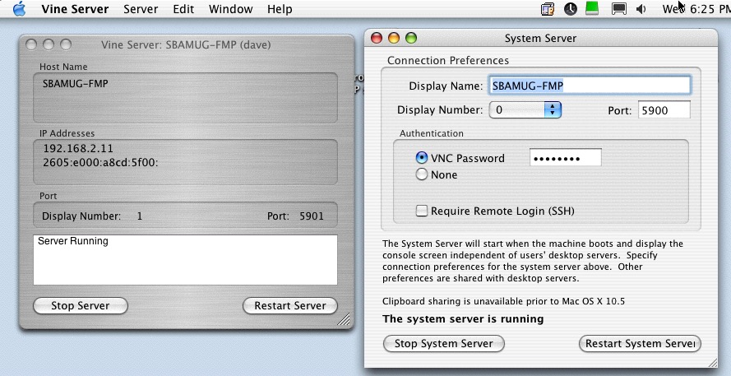
Task: Restart the desktop Vine Server
Action: pos(290,305)
